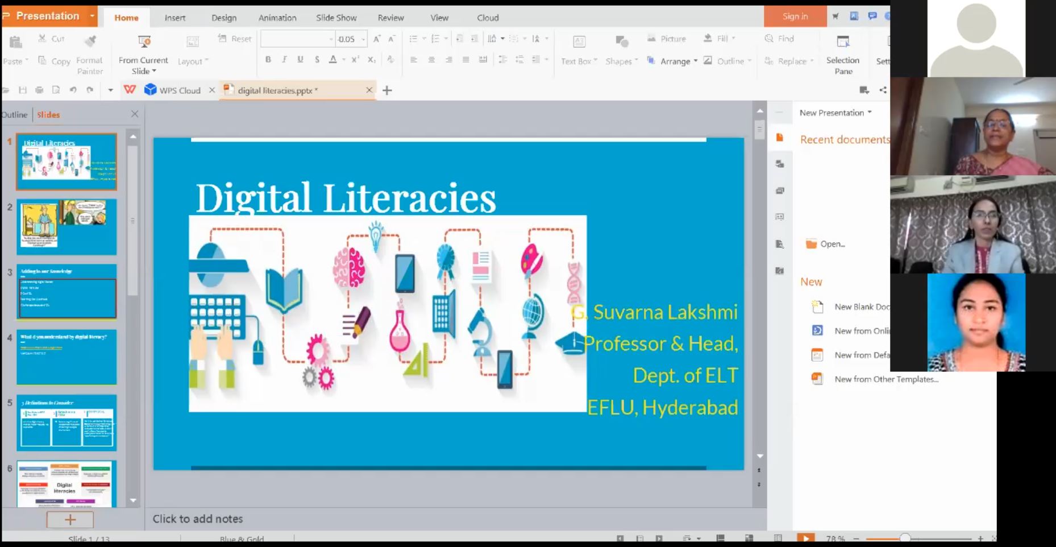The image size is (1056, 547).
Task: Click the Selection Pane icon
Action: [843, 42]
